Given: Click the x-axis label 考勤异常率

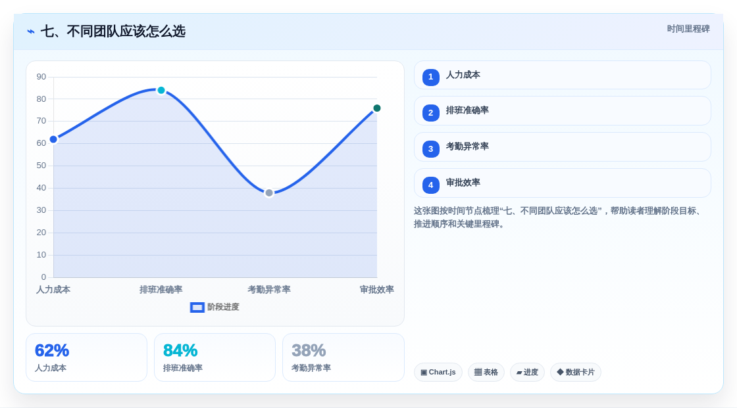Looking at the screenshot, I should pos(269,290).
